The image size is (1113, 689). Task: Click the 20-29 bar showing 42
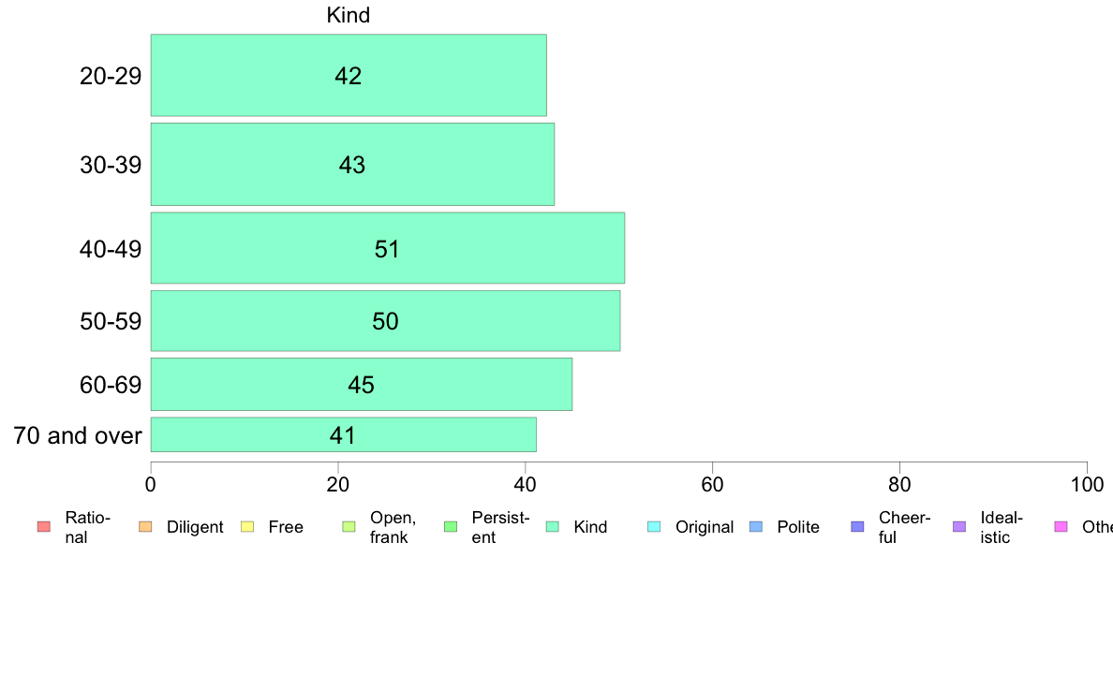[349, 75]
